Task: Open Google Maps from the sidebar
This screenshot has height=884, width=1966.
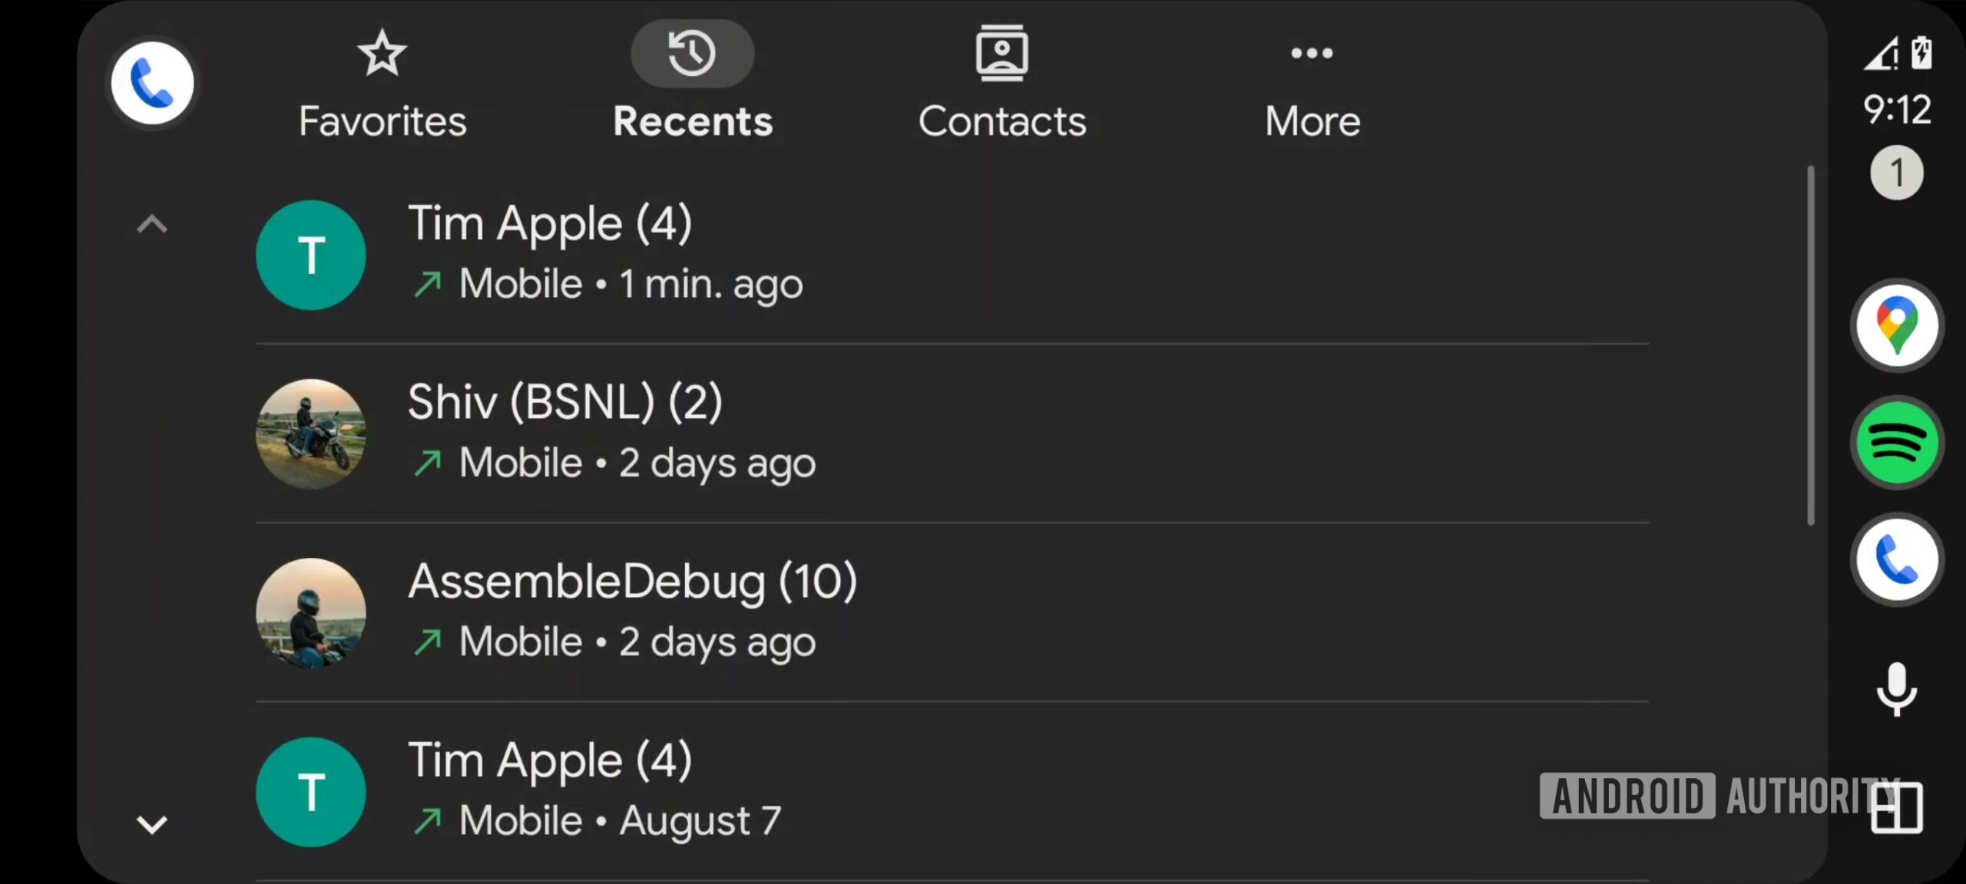Action: click(1897, 324)
